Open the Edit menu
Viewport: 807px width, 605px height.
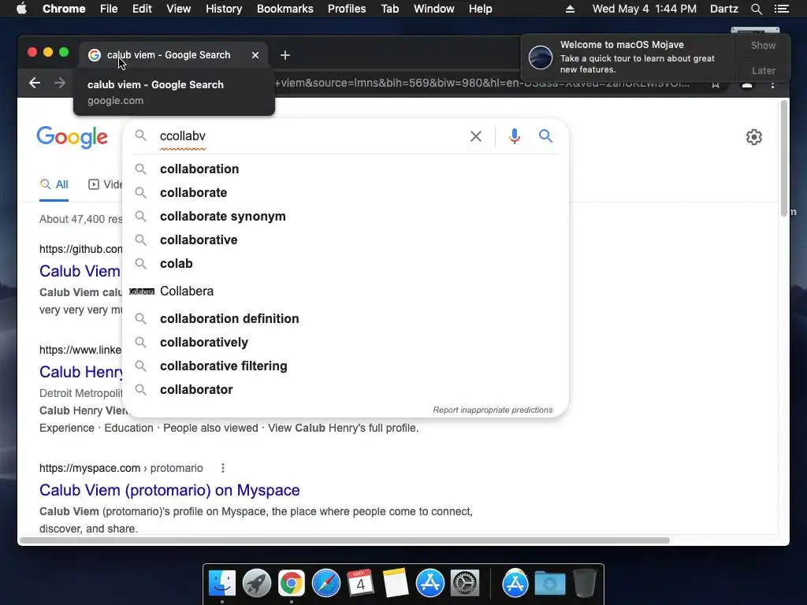[142, 9]
